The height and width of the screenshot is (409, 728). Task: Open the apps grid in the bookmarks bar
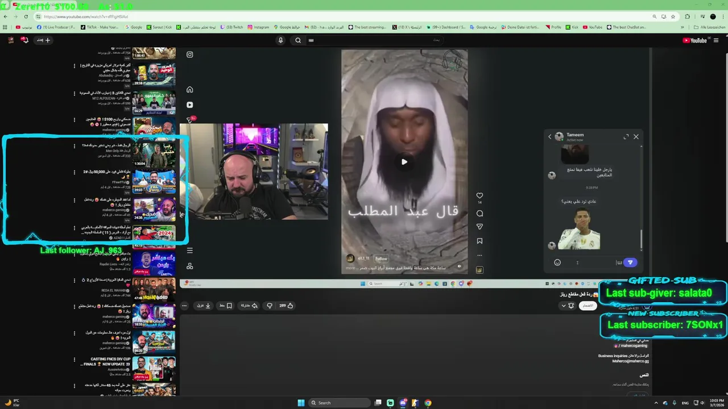6,27
